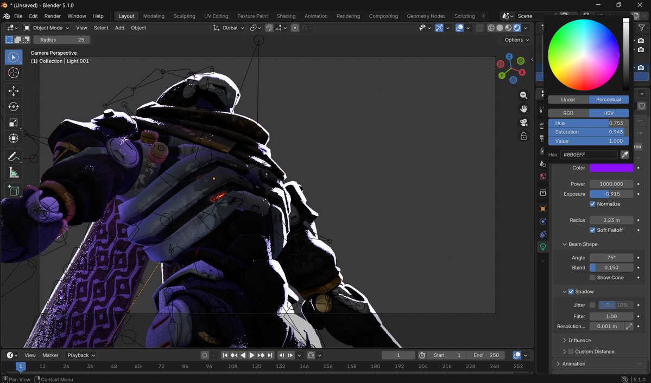Select the Rotate tool
Image resolution: width=651 pixels, height=383 pixels.
[x=14, y=107]
